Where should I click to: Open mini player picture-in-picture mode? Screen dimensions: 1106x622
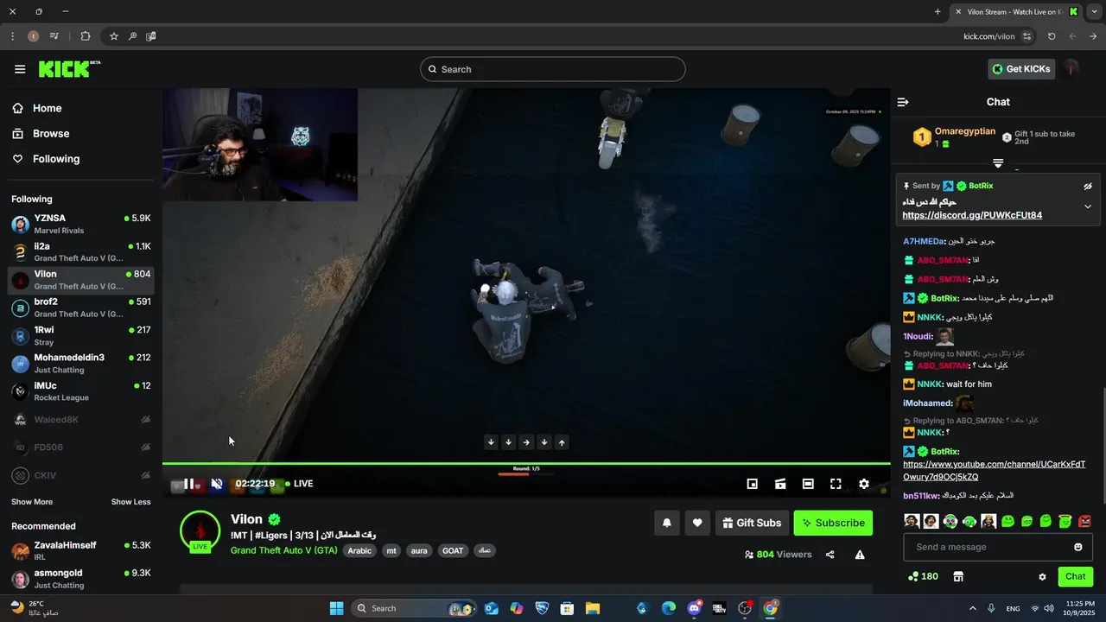tap(753, 484)
